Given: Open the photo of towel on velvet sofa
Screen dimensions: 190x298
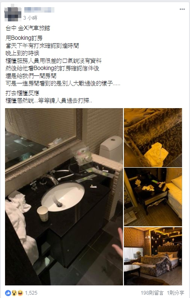Looking at the screenshot, I should [x=153, y=137].
